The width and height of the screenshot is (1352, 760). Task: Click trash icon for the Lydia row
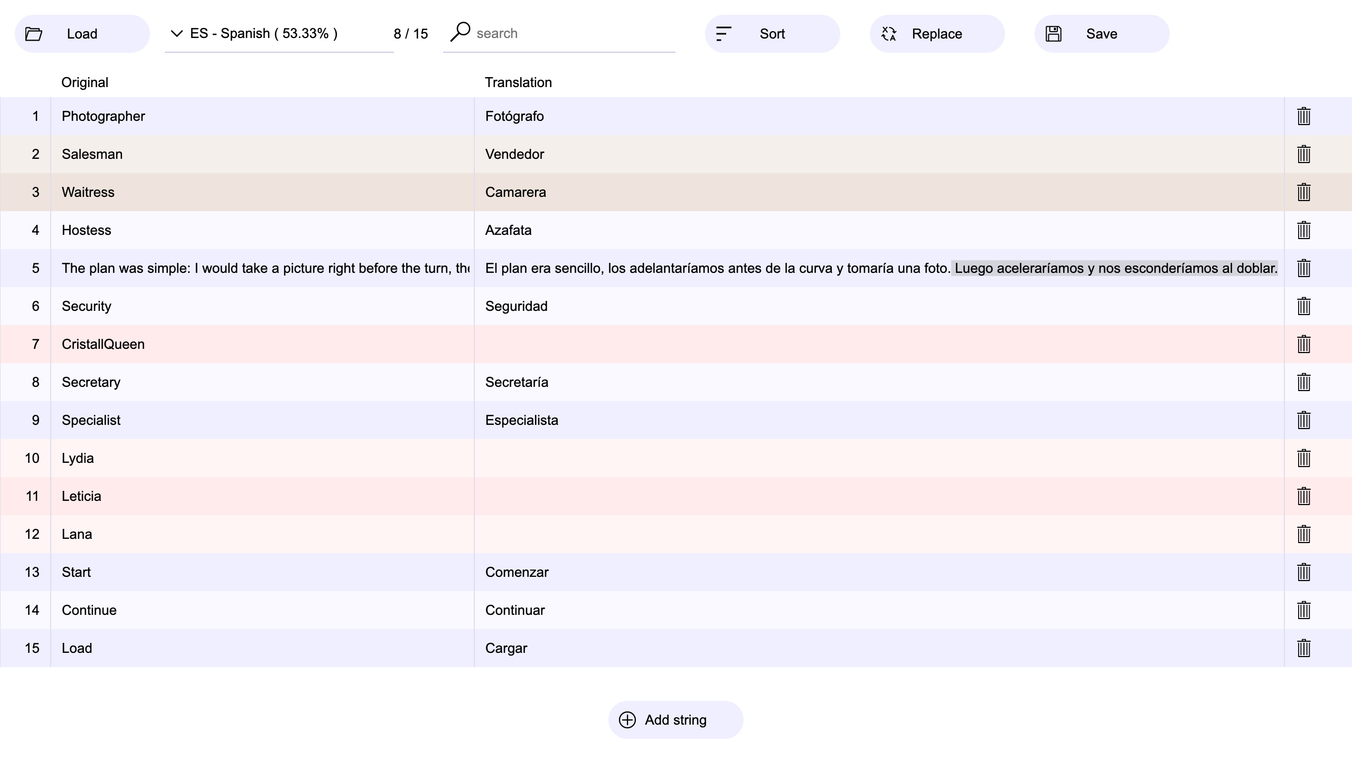click(x=1303, y=458)
